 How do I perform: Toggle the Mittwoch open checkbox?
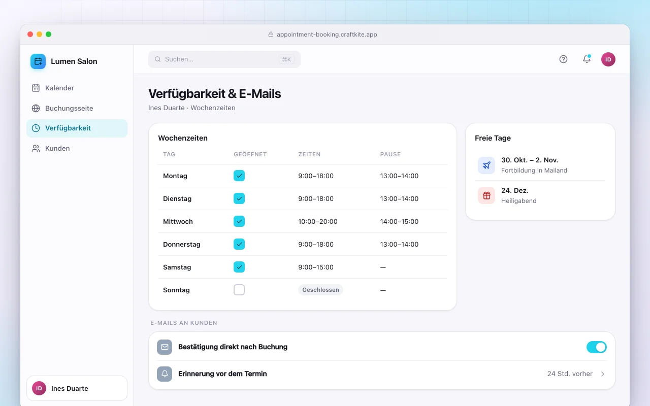coord(239,221)
